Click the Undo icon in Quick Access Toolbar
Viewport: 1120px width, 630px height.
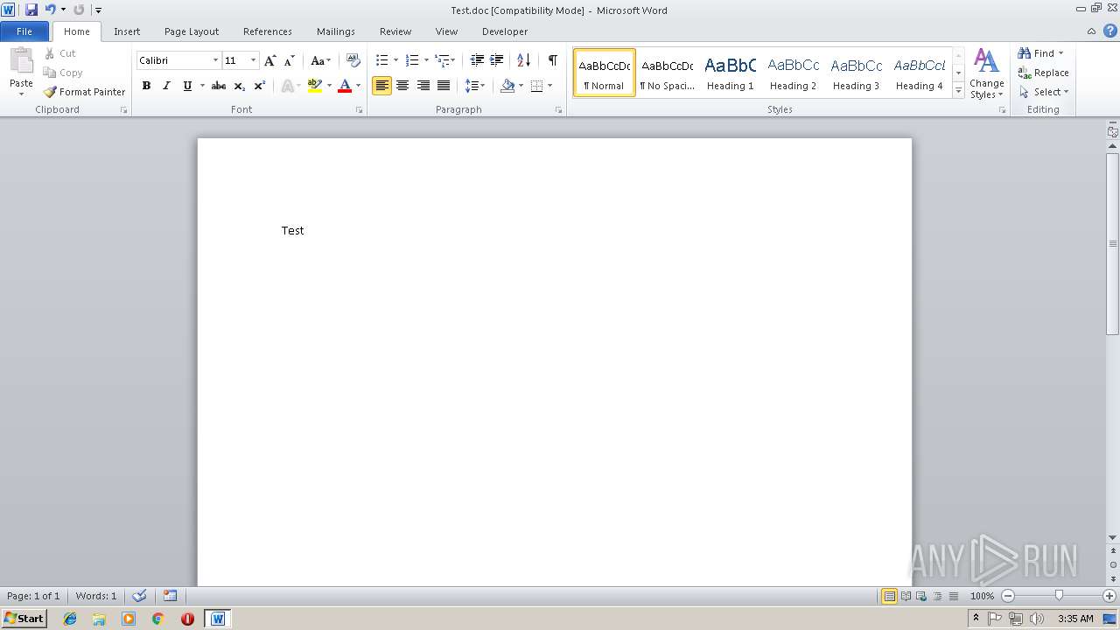click(x=50, y=10)
